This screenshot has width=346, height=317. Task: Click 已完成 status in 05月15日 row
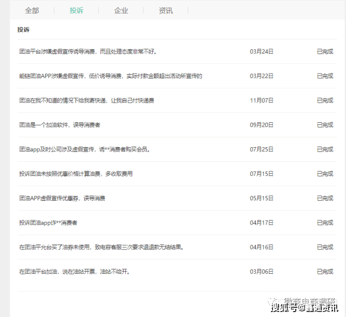(x=325, y=199)
